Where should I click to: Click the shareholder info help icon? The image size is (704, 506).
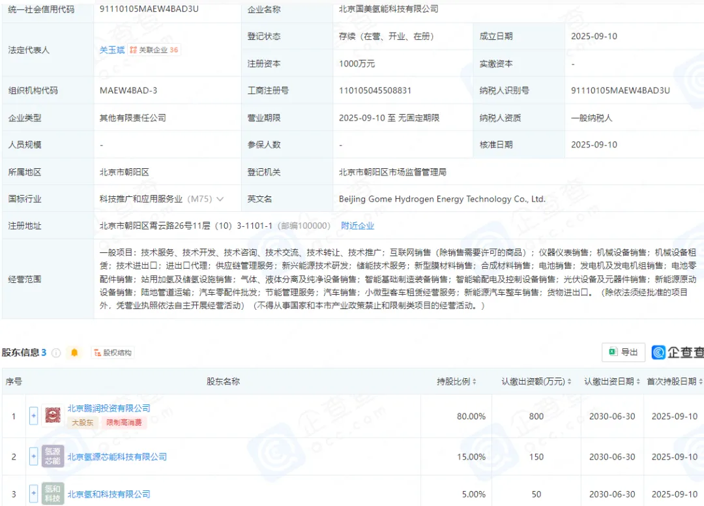[56, 353]
